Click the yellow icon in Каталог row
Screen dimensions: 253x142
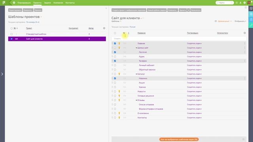pos(119,74)
